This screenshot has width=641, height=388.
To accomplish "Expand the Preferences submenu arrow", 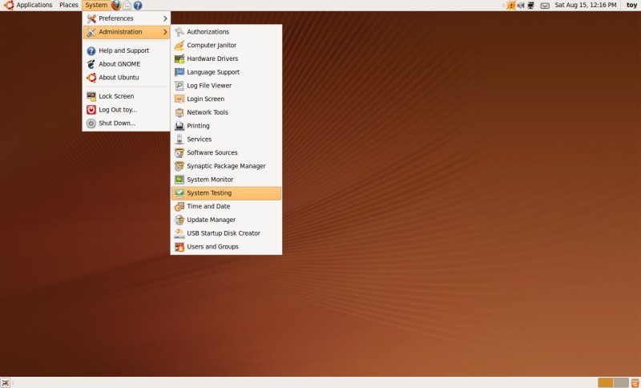I will coord(165,18).
